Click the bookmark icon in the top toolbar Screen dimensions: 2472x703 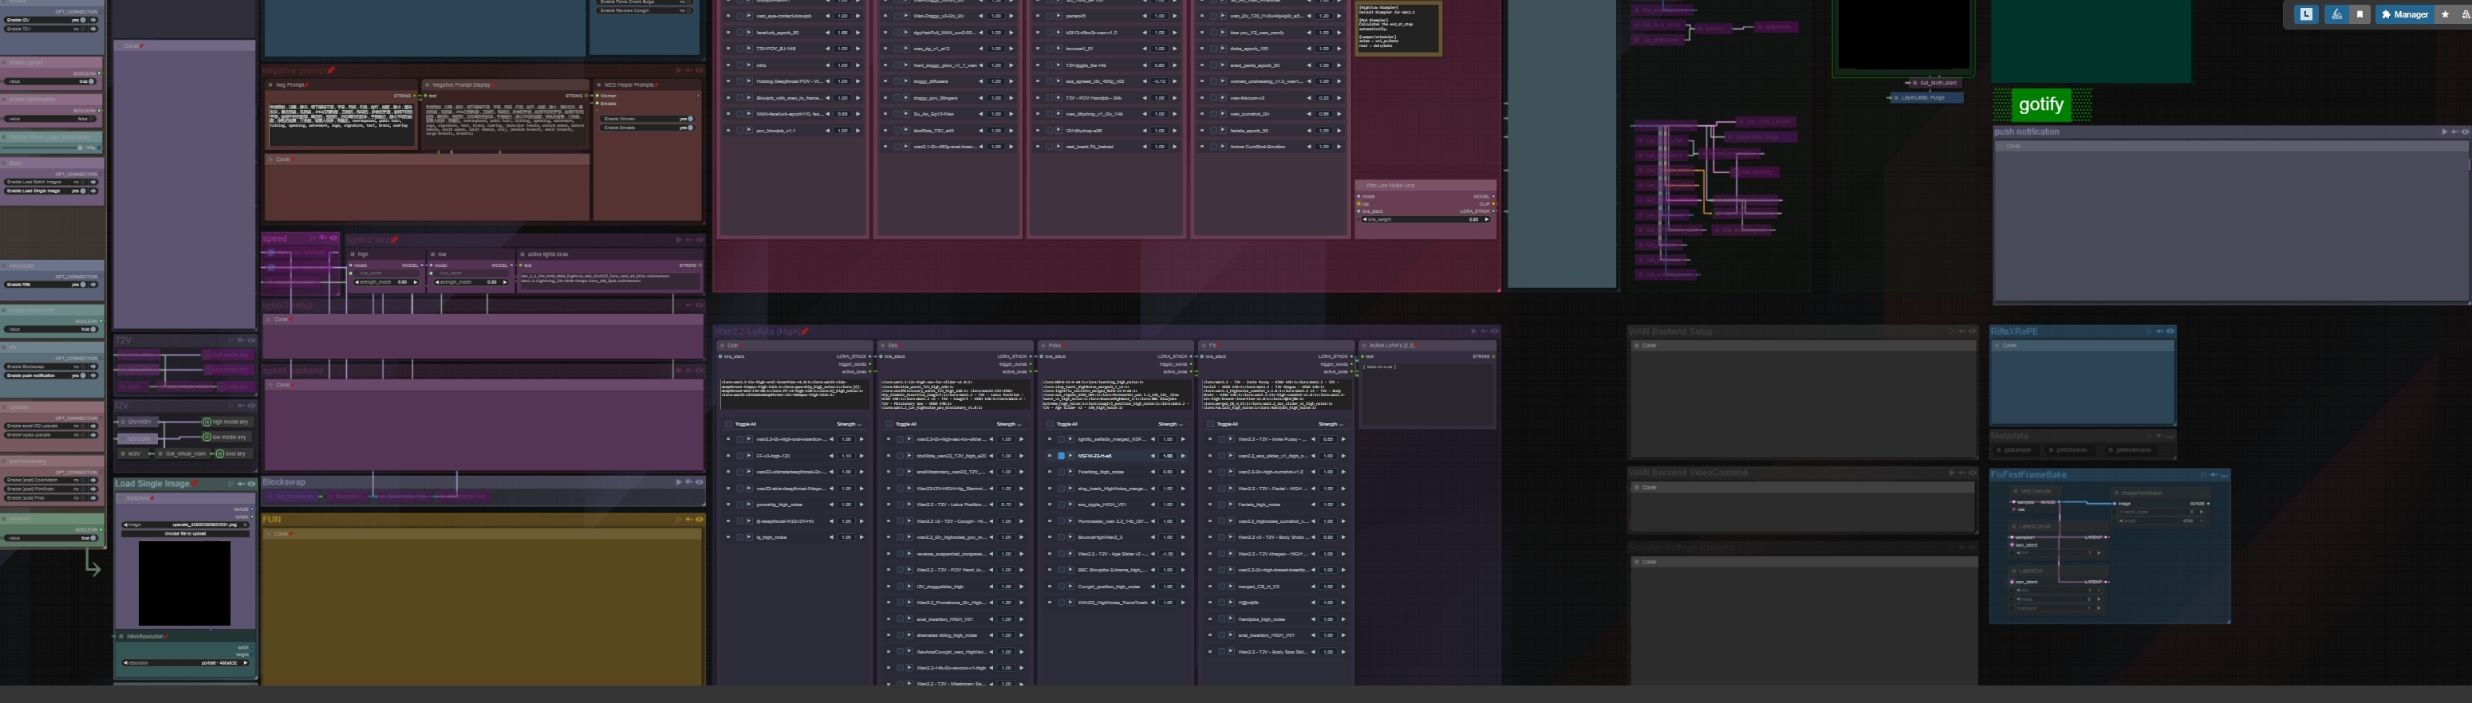click(x=2360, y=14)
